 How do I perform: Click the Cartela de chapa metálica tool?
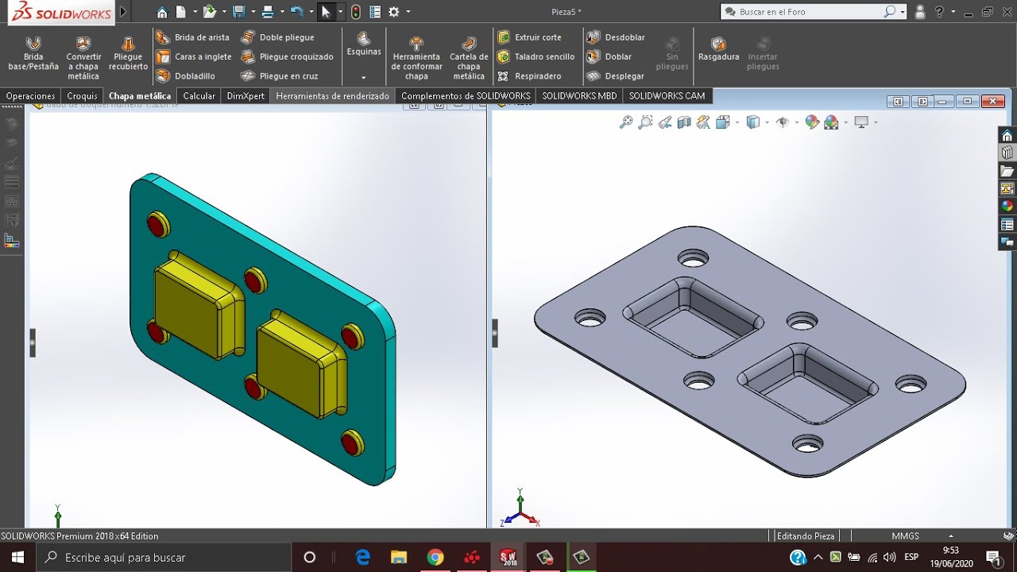tap(469, 58)
